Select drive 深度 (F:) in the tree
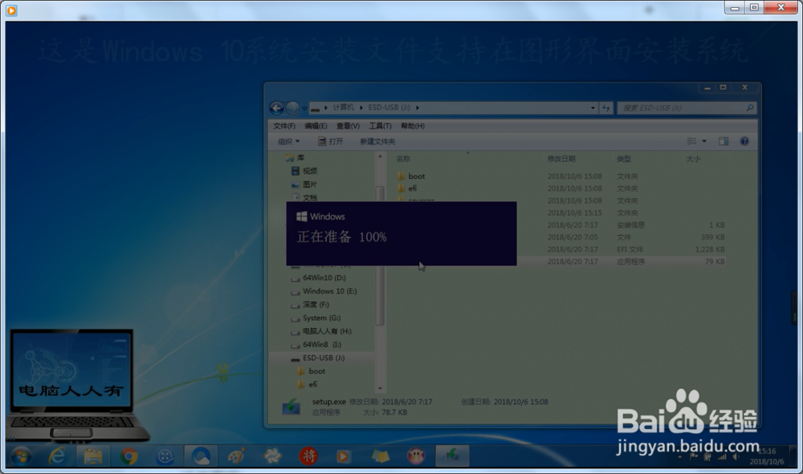The width and height of the screenshot is (803, 474). [310, 304]
